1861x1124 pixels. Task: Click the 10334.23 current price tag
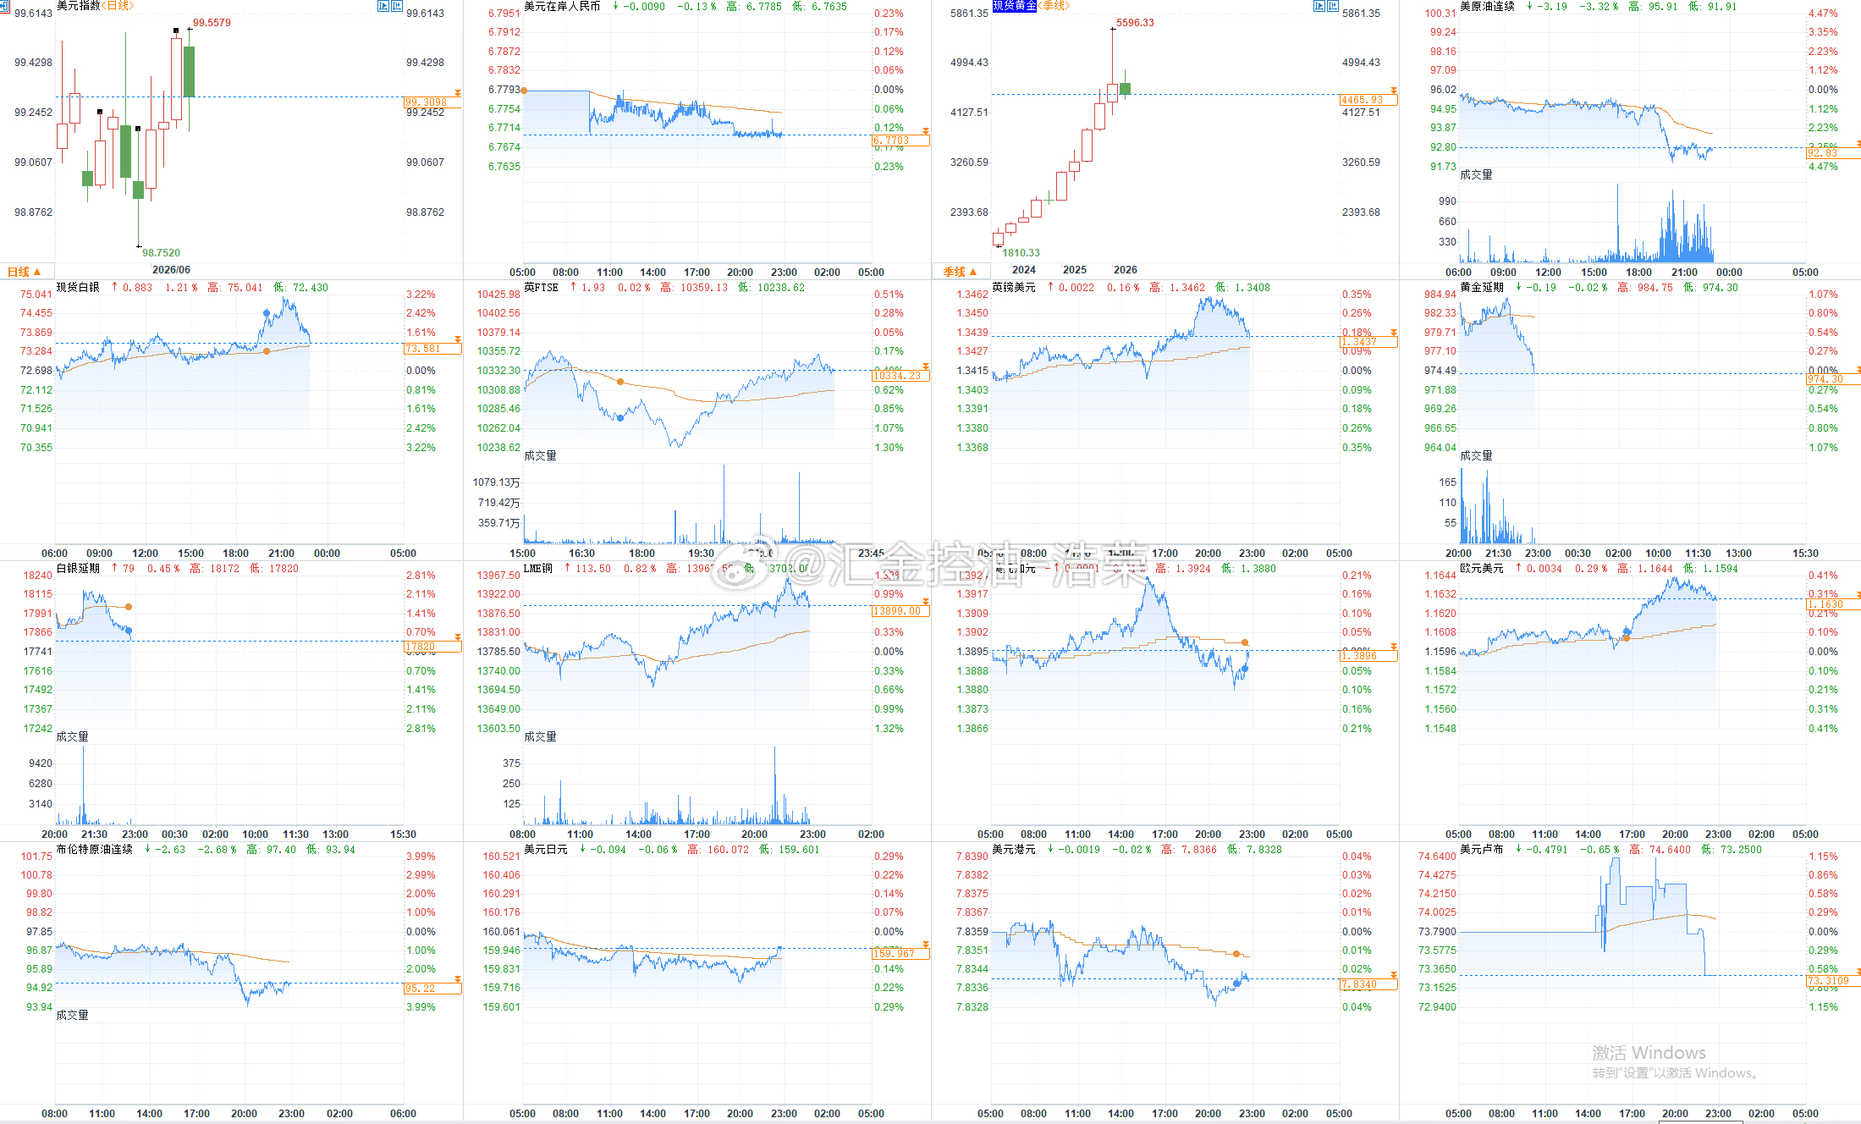(x=900, y=376)
